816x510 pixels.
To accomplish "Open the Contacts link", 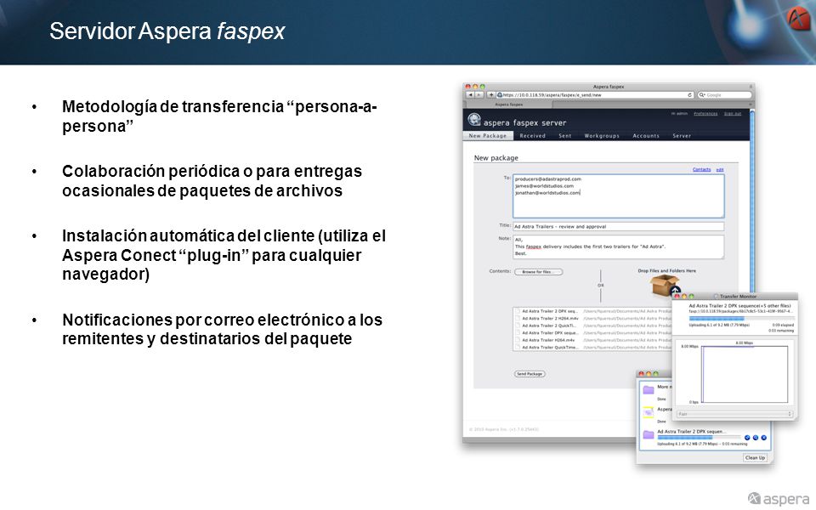I will pos(701,170).
